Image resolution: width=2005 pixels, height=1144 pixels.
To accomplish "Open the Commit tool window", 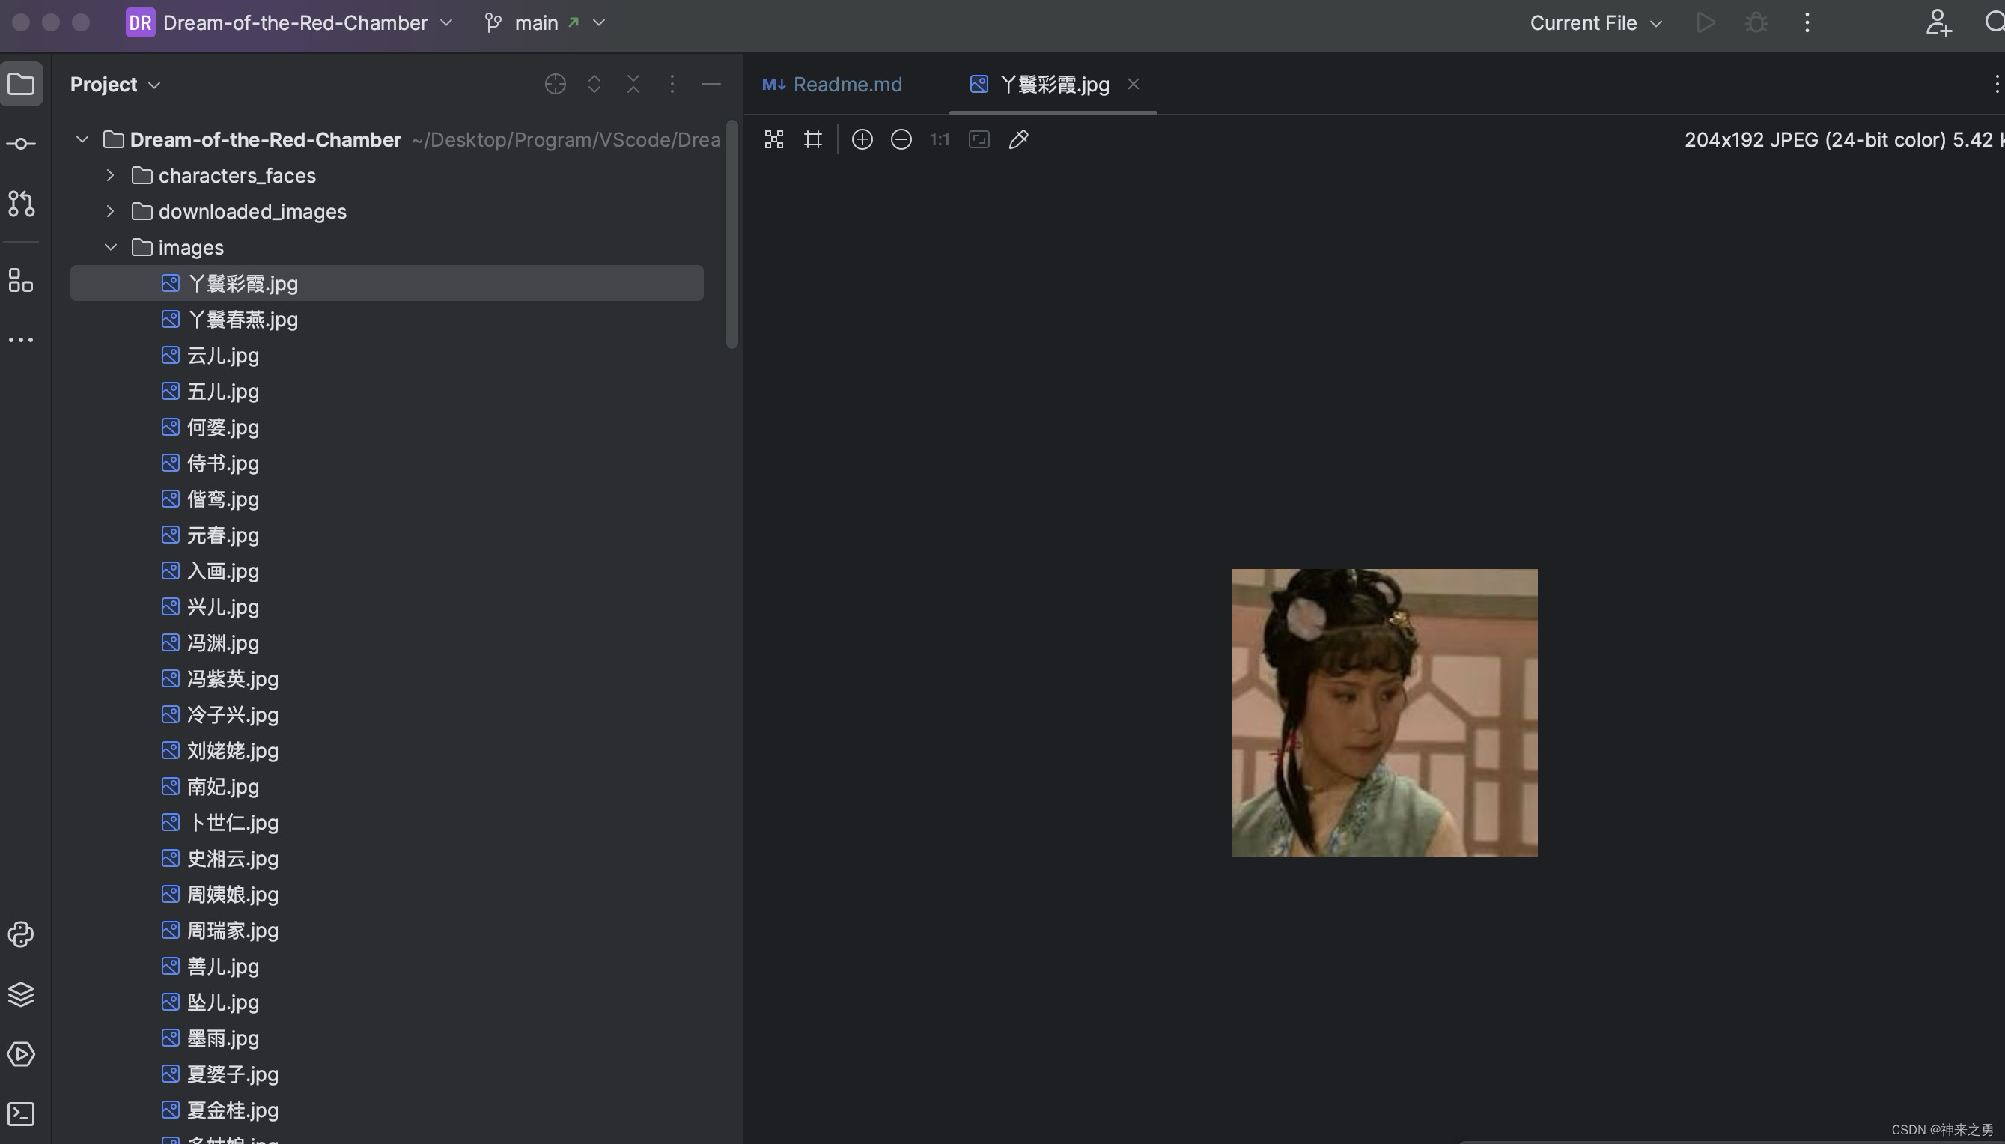I will (21, 144).
